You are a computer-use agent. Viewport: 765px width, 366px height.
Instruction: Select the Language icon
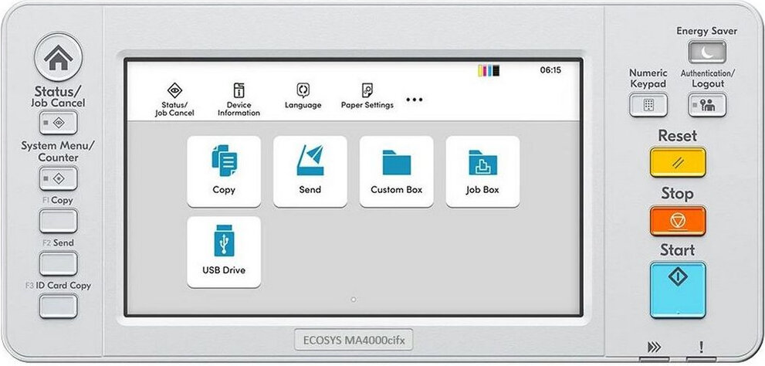click(303, 96)
